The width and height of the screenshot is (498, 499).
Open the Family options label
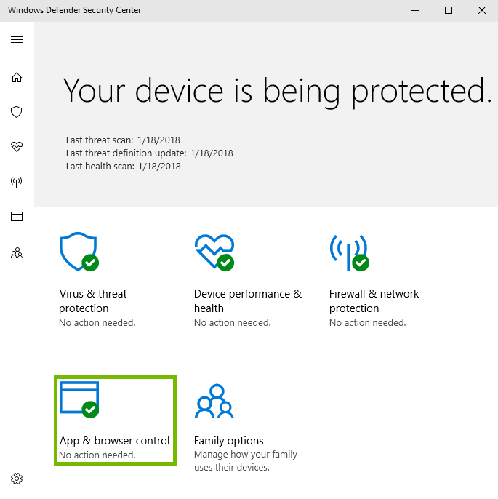click(x=229, y=441)
